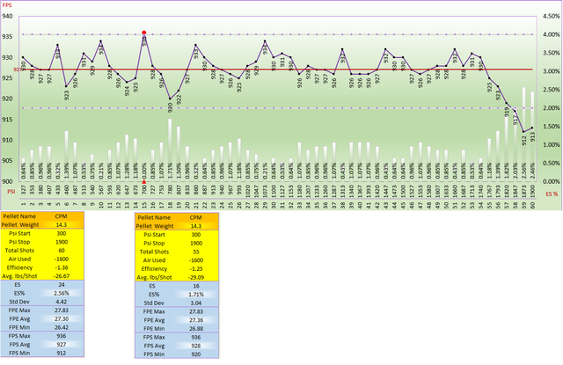Click the 922 data label on the chart line
The height and width of the screenshot is (365, 563).
coord(179,99)
